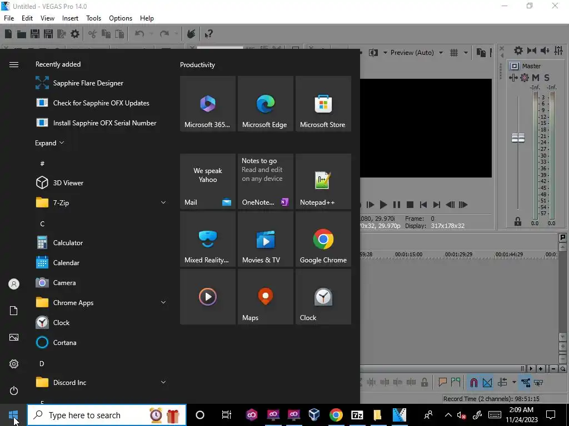Click the Master volume fader handle

coord(518,138)
